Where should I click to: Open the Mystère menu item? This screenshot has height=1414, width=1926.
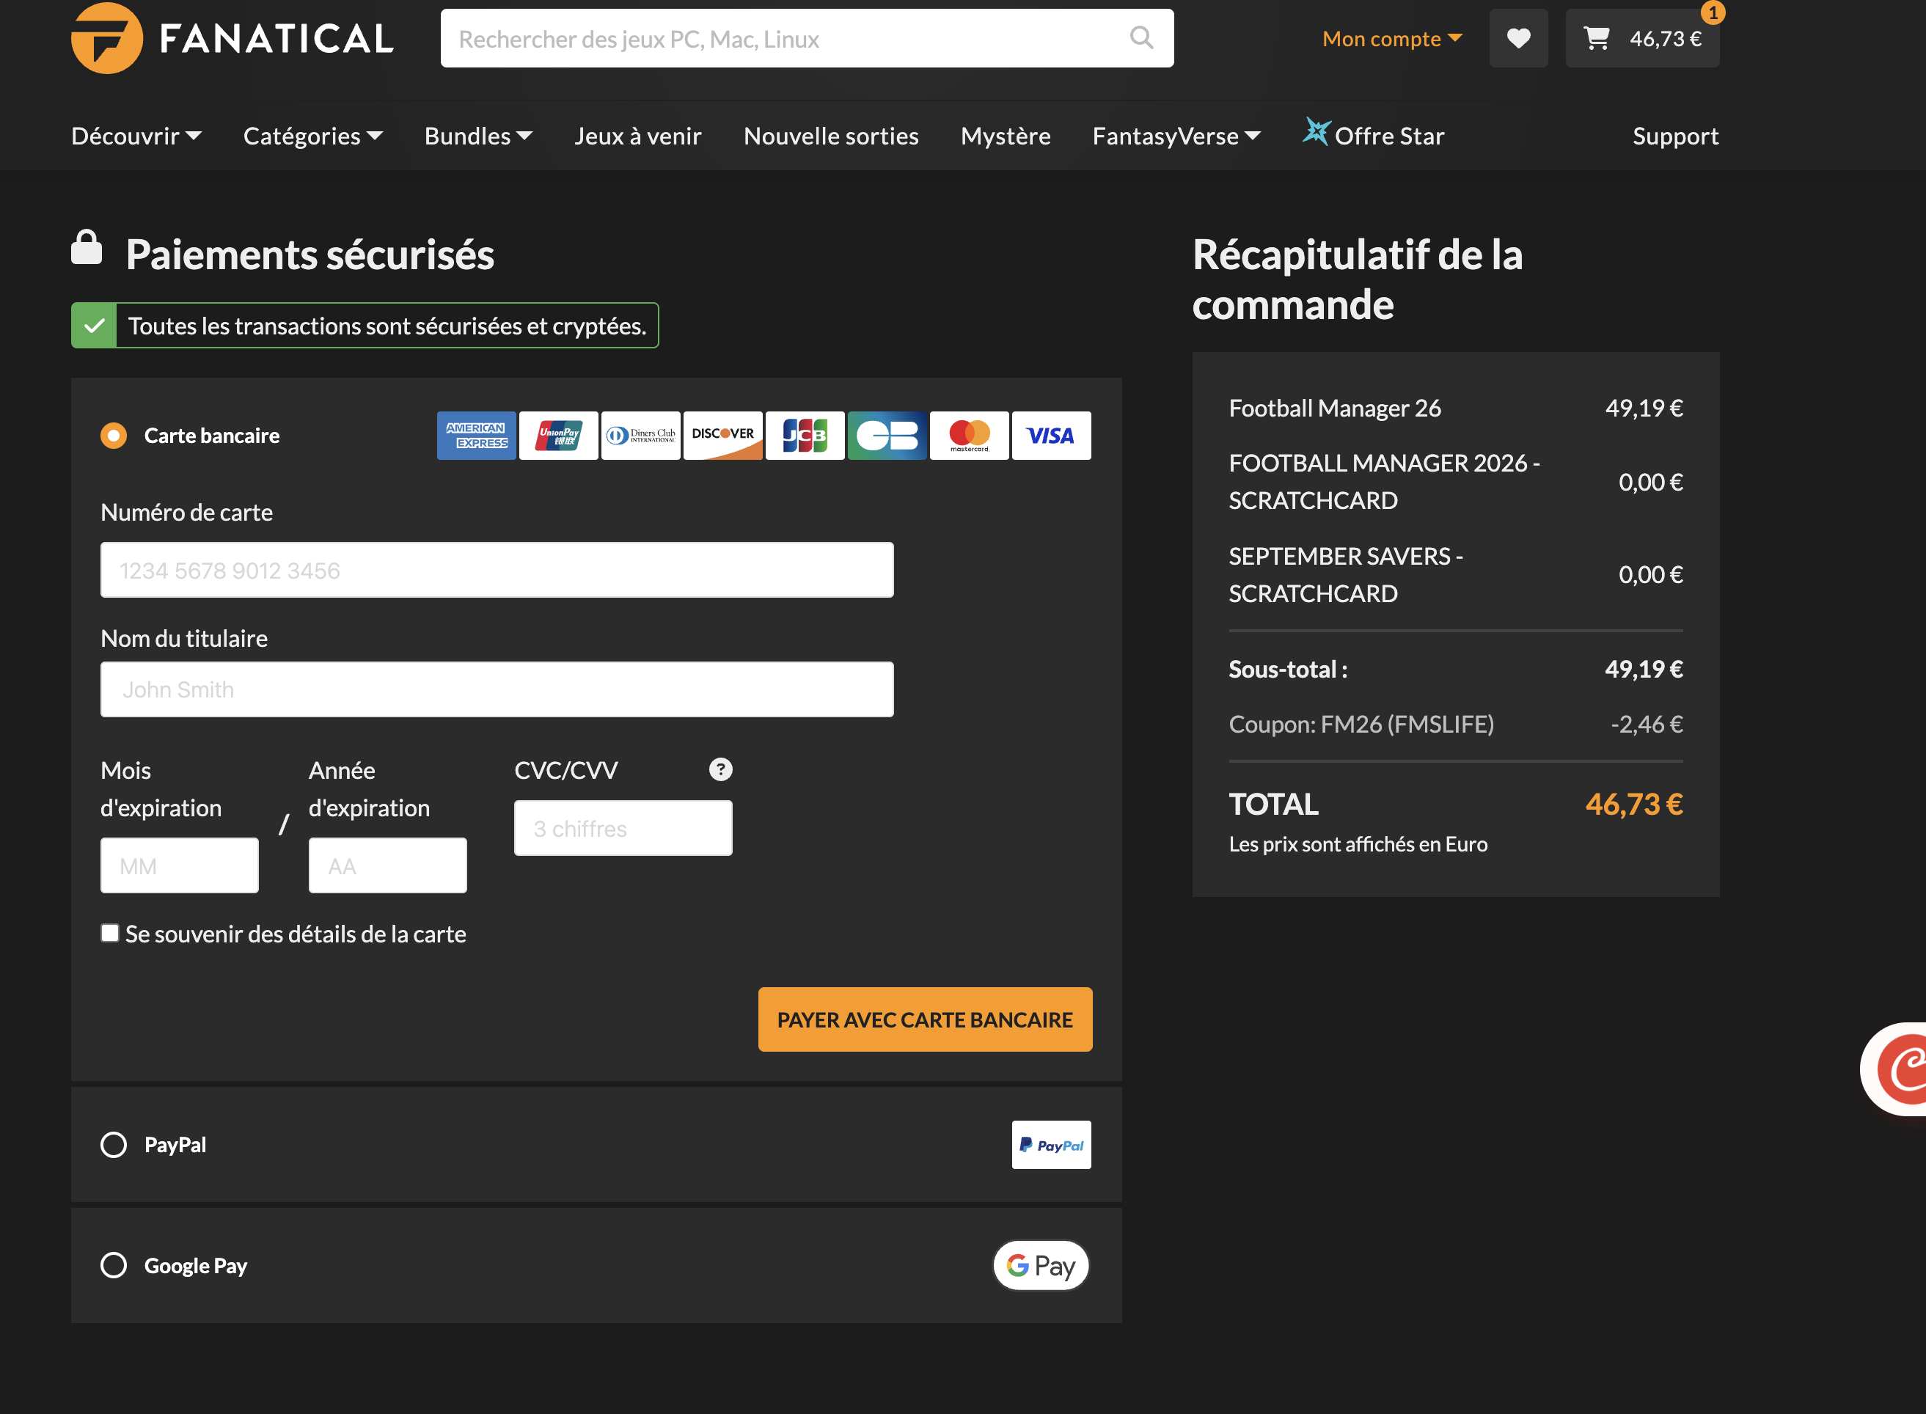[1005, 136]
